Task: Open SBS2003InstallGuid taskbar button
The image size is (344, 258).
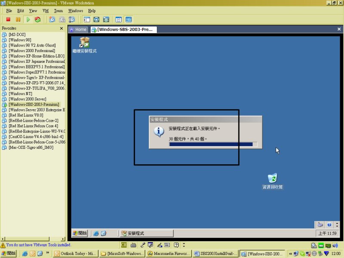Action: pyautogui.click(x=215, y=254)
